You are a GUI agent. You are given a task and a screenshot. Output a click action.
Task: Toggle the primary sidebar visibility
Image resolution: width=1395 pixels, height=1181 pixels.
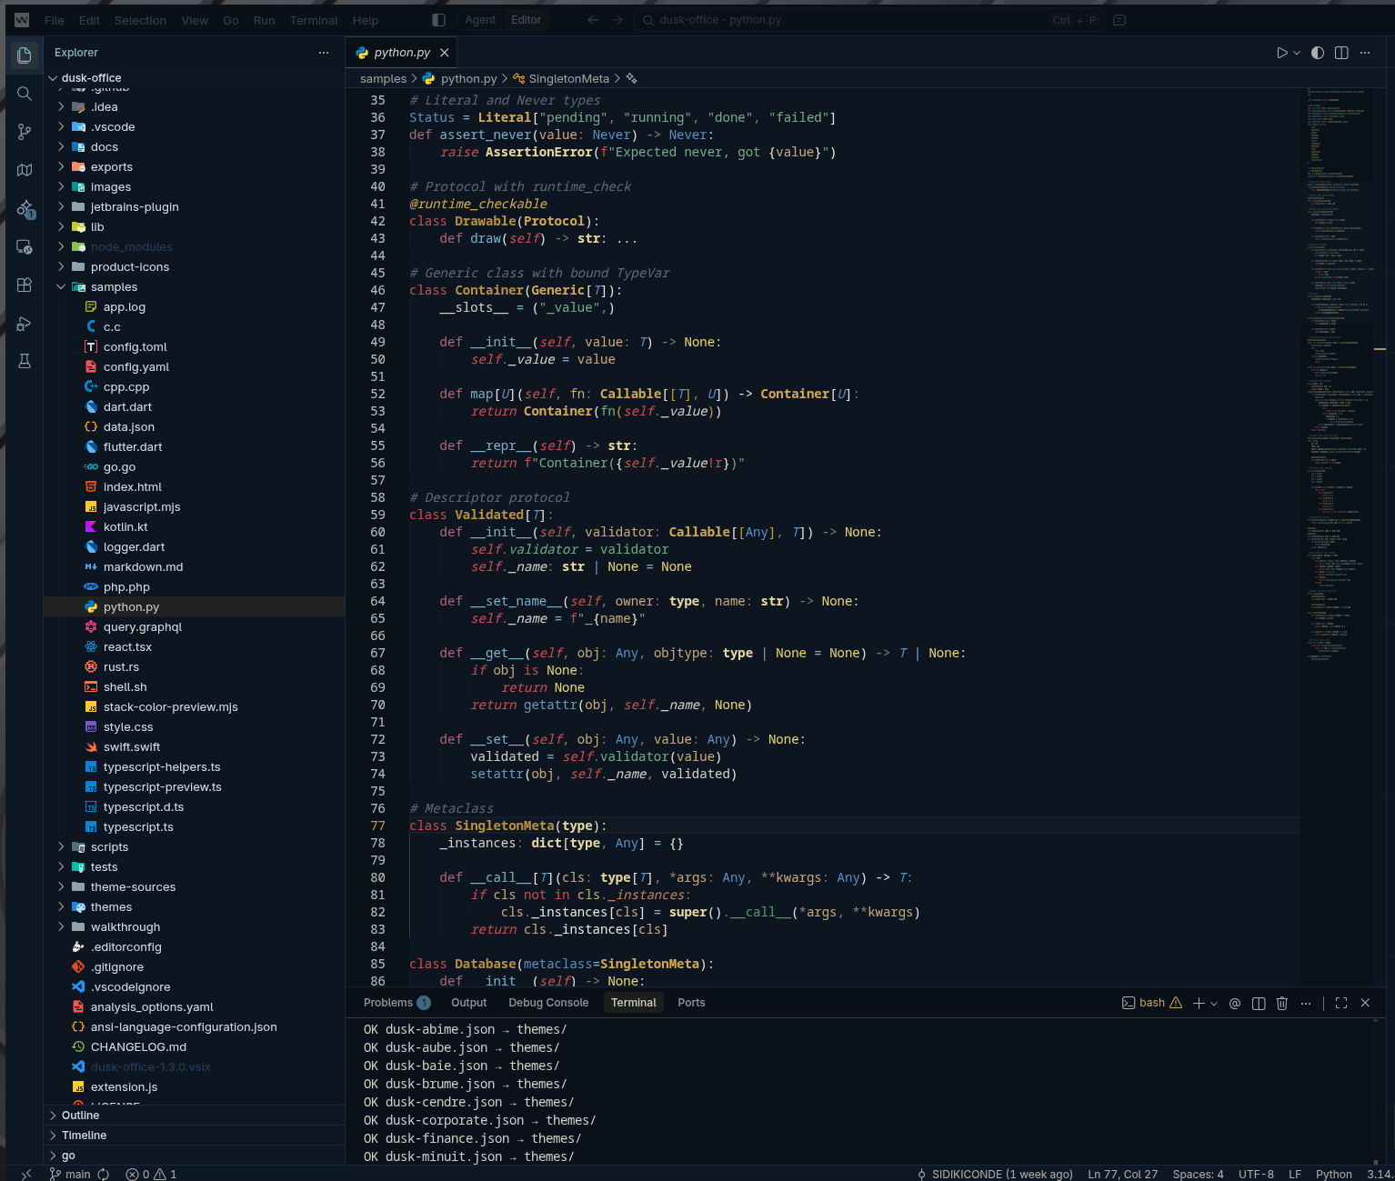pyautogui.click(x=438, y=20)
